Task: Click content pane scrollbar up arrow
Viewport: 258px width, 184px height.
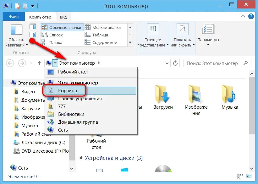Action: 252,74
